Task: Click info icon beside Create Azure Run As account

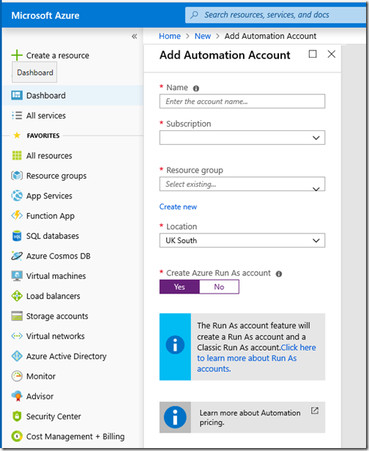Action: tap(279, 274)
